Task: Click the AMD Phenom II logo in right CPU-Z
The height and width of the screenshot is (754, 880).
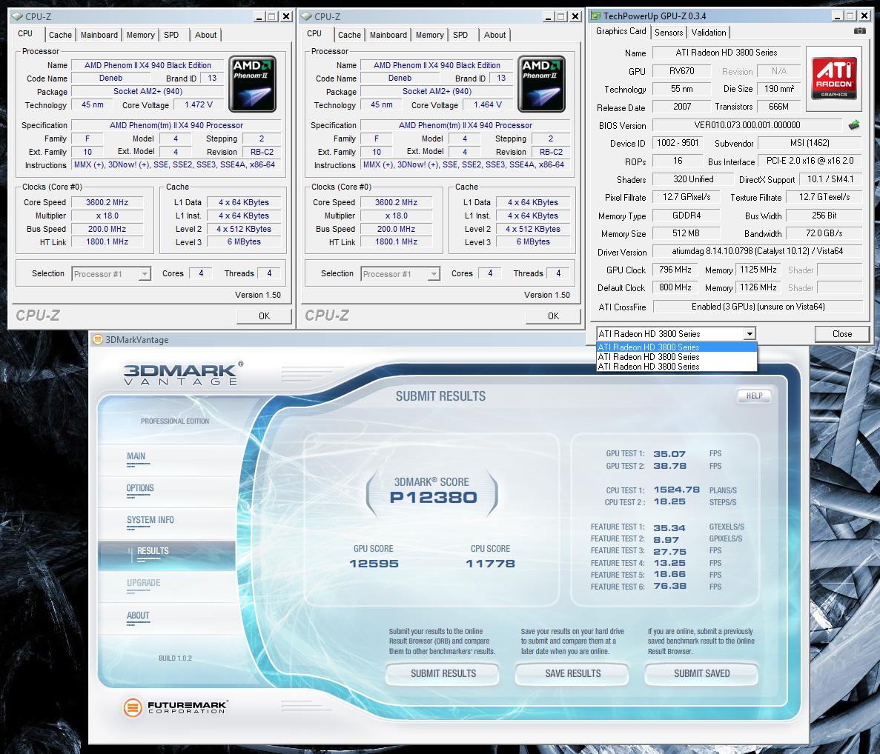Action: [x=543, y=83]
